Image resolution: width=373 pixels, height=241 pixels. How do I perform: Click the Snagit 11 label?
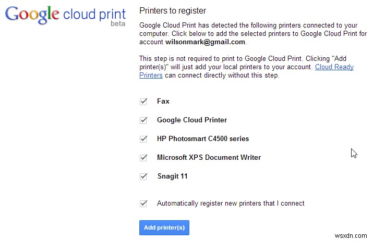click(x=173, y=176)
